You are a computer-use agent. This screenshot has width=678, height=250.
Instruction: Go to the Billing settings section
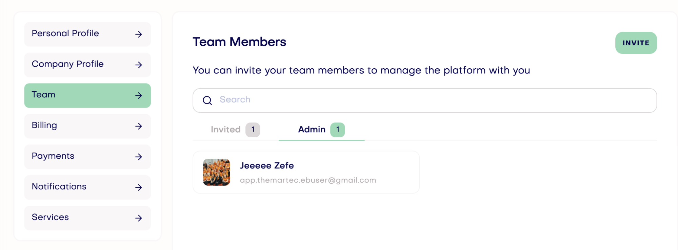point(87,126)
